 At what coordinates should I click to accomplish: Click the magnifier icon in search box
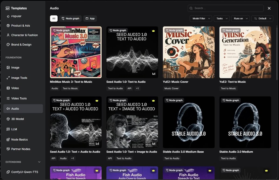coord(191,8)
